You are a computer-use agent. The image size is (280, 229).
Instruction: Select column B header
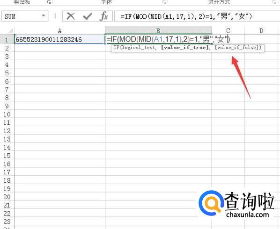click(x=158, y=31)
